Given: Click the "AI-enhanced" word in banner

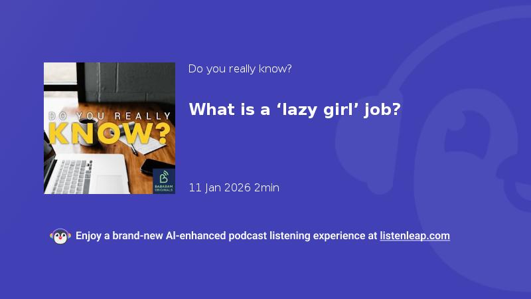Looking at the screenshot, I should 195,236.
